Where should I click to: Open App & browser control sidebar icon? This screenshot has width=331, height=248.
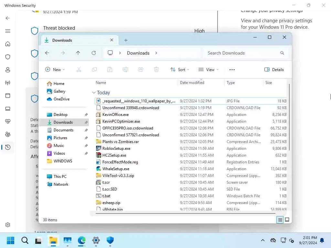[x=8, y=96]
